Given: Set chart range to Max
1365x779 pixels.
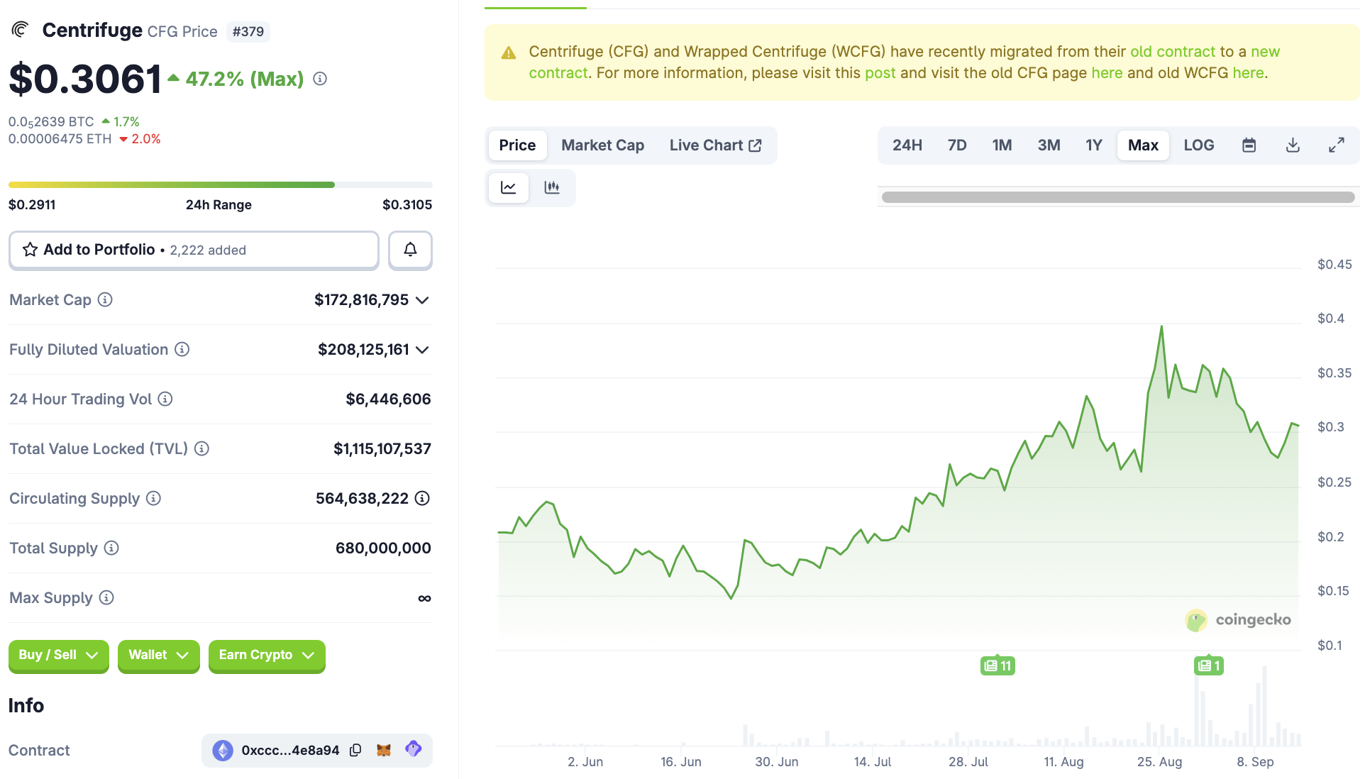Looking at the screenshot, I should (1143, 145).
